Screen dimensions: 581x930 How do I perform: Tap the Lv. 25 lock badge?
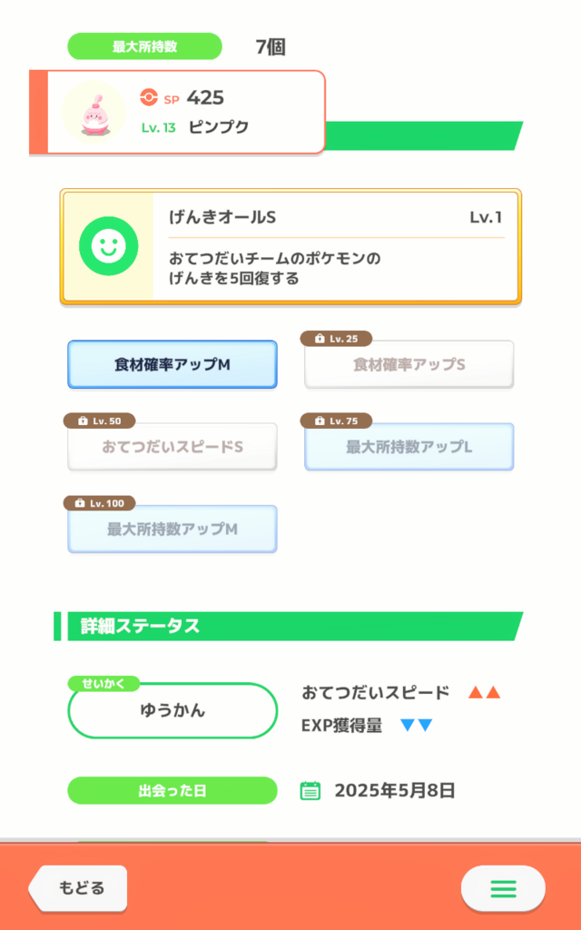pos(337,339)
